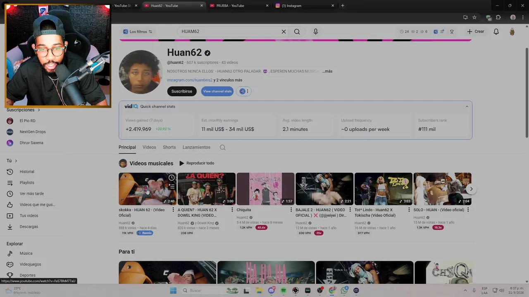Click Reproducir todo for Videos musicales
The image size is (529, 297).
(197, 163)
